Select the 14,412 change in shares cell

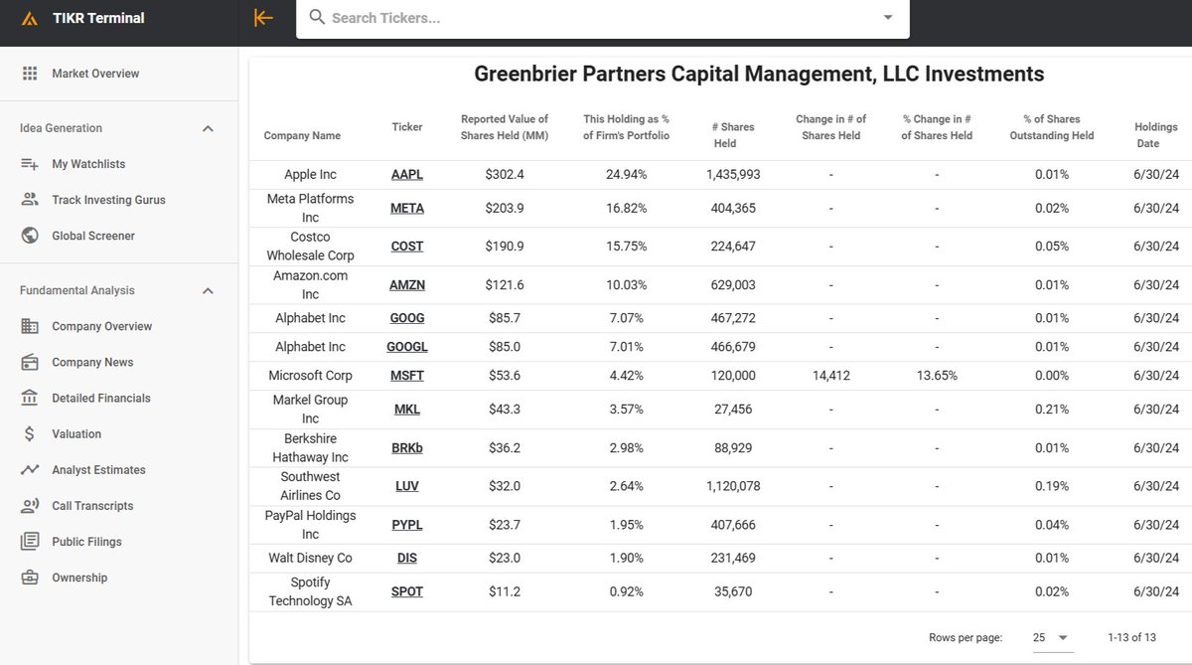(x=831, y=376)
